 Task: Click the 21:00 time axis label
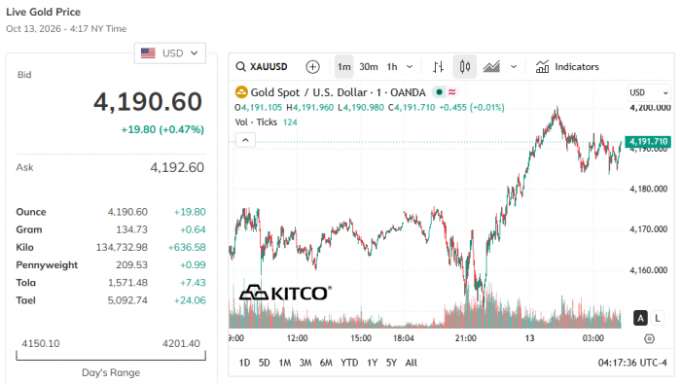point(466,338)
